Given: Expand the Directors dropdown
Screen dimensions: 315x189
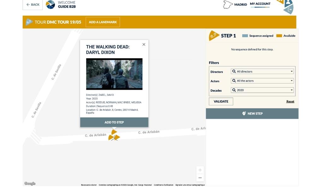Looking at the screenshot, I should (x=262, y=72).
